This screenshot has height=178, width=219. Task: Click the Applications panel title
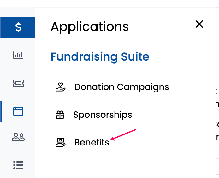tap(90, 27)
